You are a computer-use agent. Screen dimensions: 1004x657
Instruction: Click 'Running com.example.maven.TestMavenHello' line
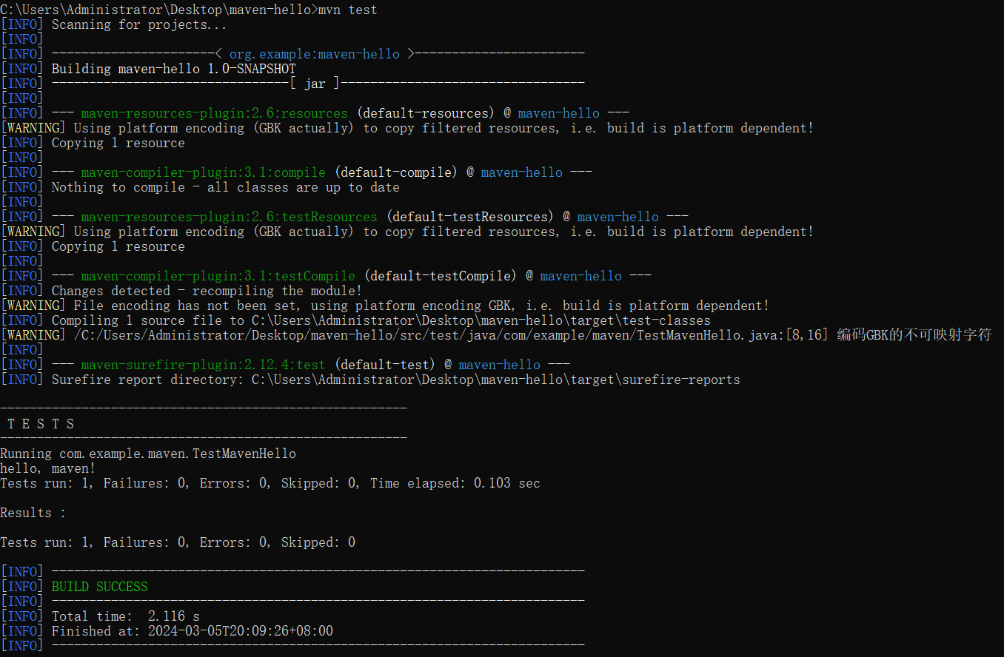148,454
